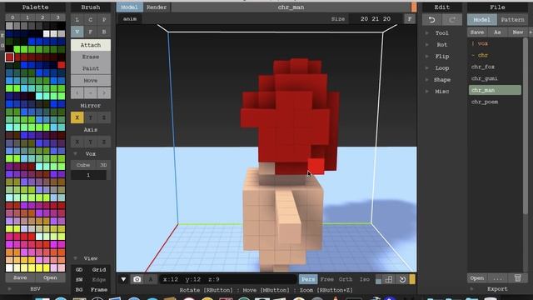Select the F face brush mode

tap(91, 32)
